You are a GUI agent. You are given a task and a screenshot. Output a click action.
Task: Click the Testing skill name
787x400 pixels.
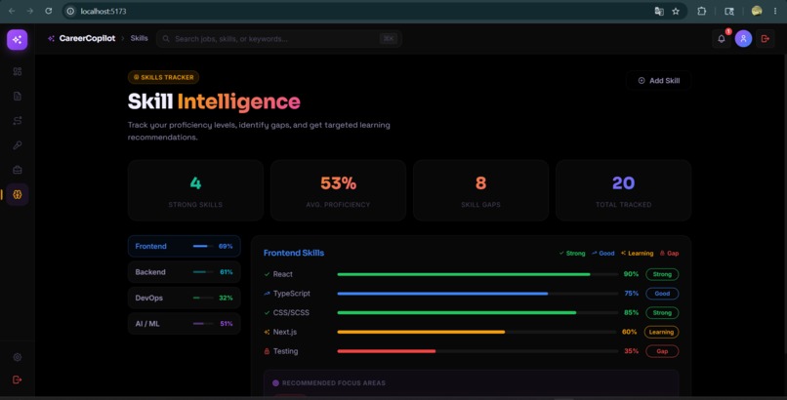[x=285, y=351]
